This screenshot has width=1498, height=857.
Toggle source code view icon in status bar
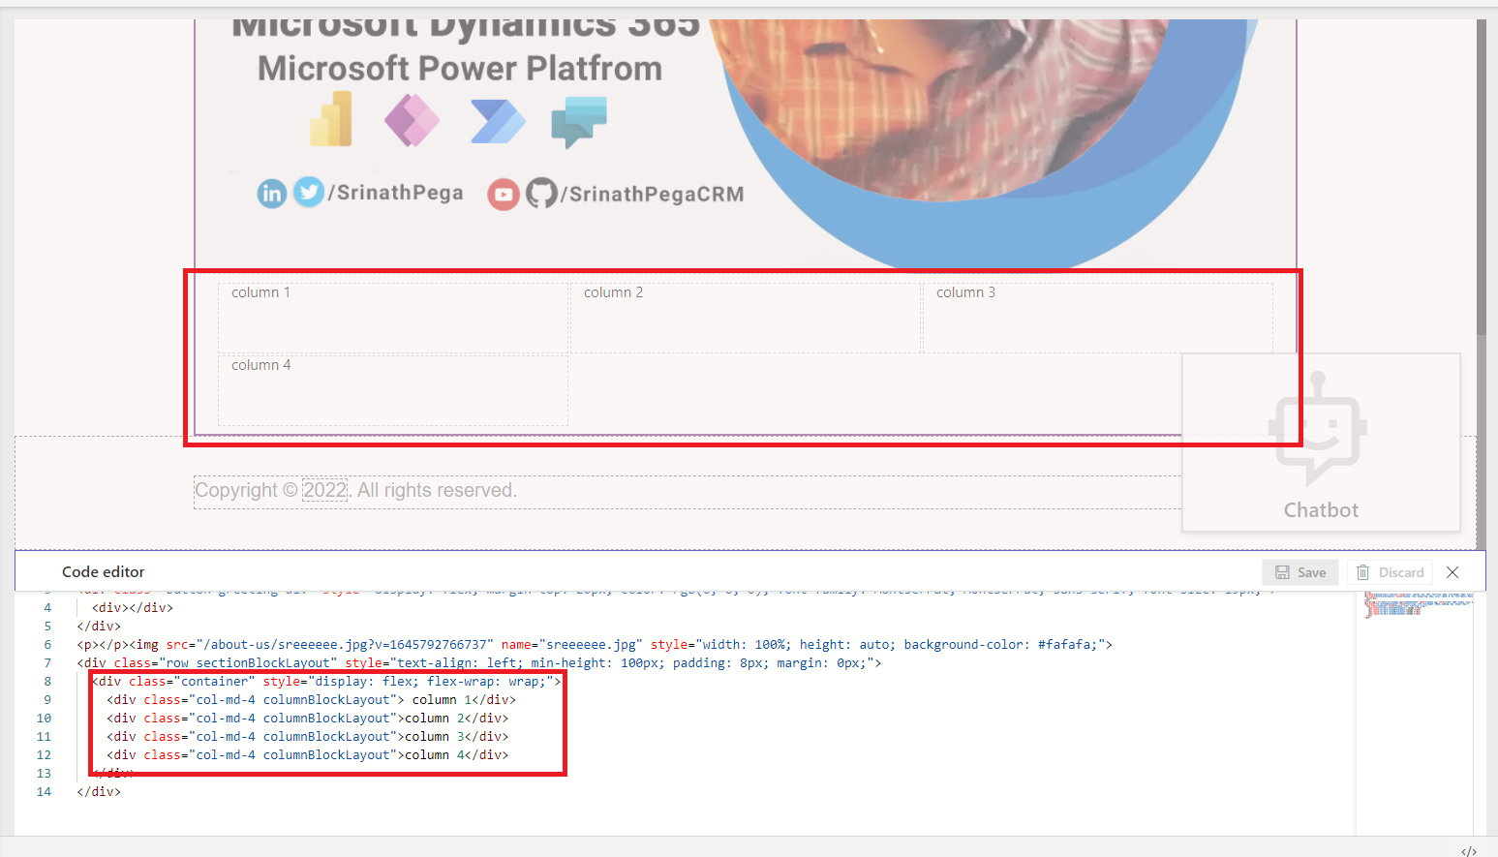click(x=1468, y=851)
